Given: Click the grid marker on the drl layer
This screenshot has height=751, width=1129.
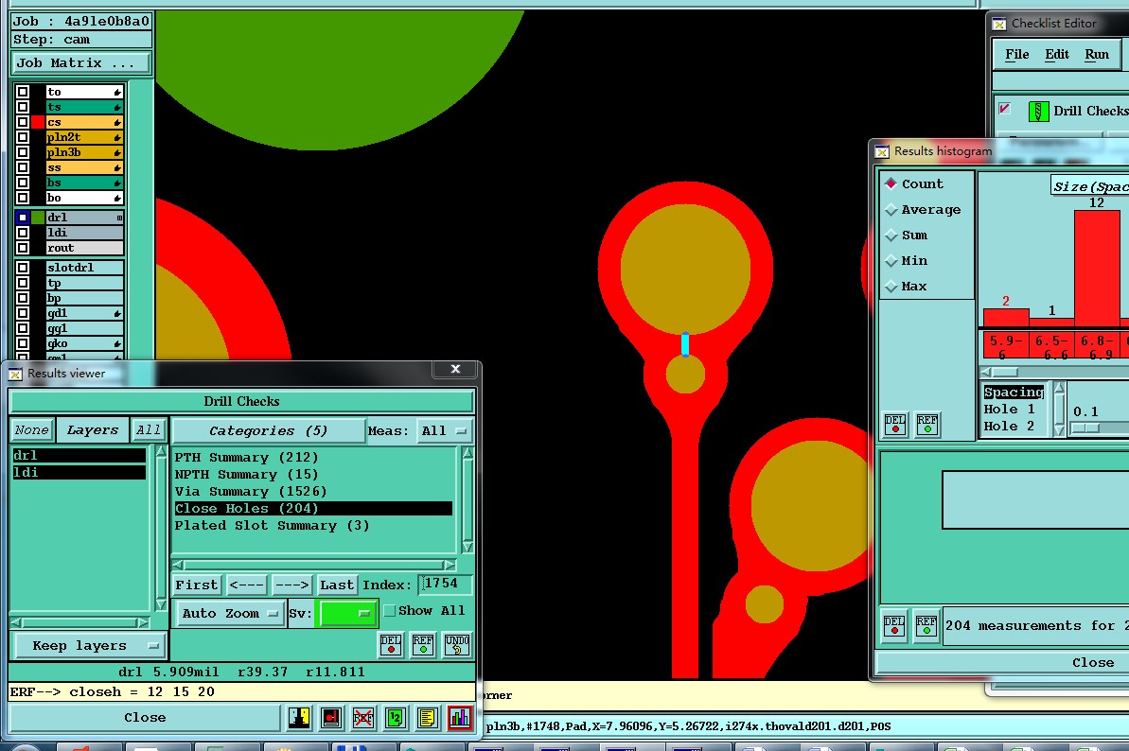Looking at the screenshot, I should coord(119,218).
